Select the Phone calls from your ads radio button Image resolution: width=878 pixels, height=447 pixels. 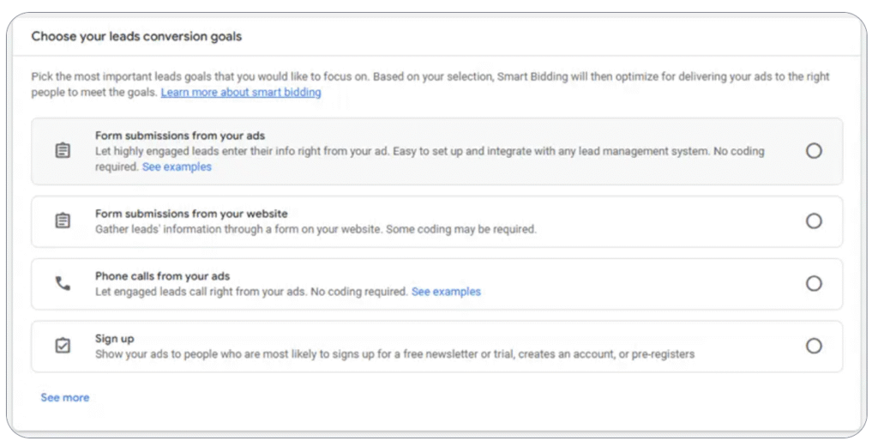click(814, 283)
